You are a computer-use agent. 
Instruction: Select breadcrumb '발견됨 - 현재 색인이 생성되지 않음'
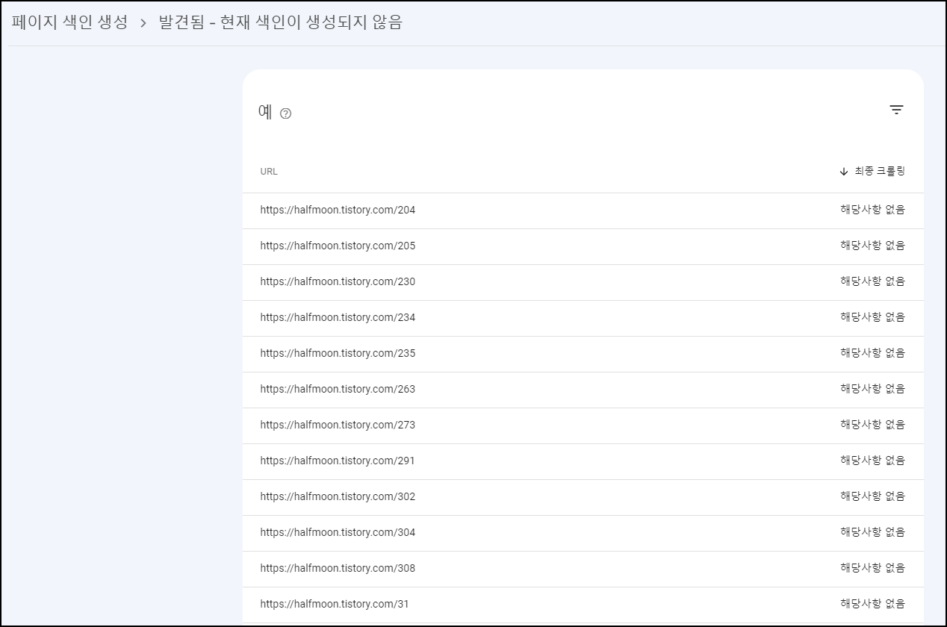[x=280, y=22]
